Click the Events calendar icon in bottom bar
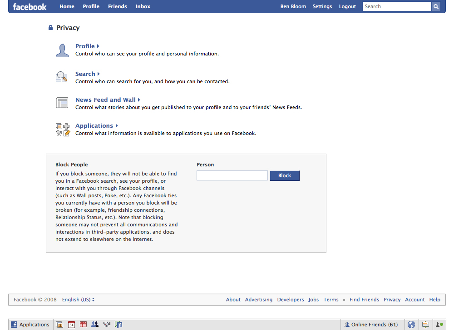Viewport: 454px width, 330px height. click(x=71, y=325)
